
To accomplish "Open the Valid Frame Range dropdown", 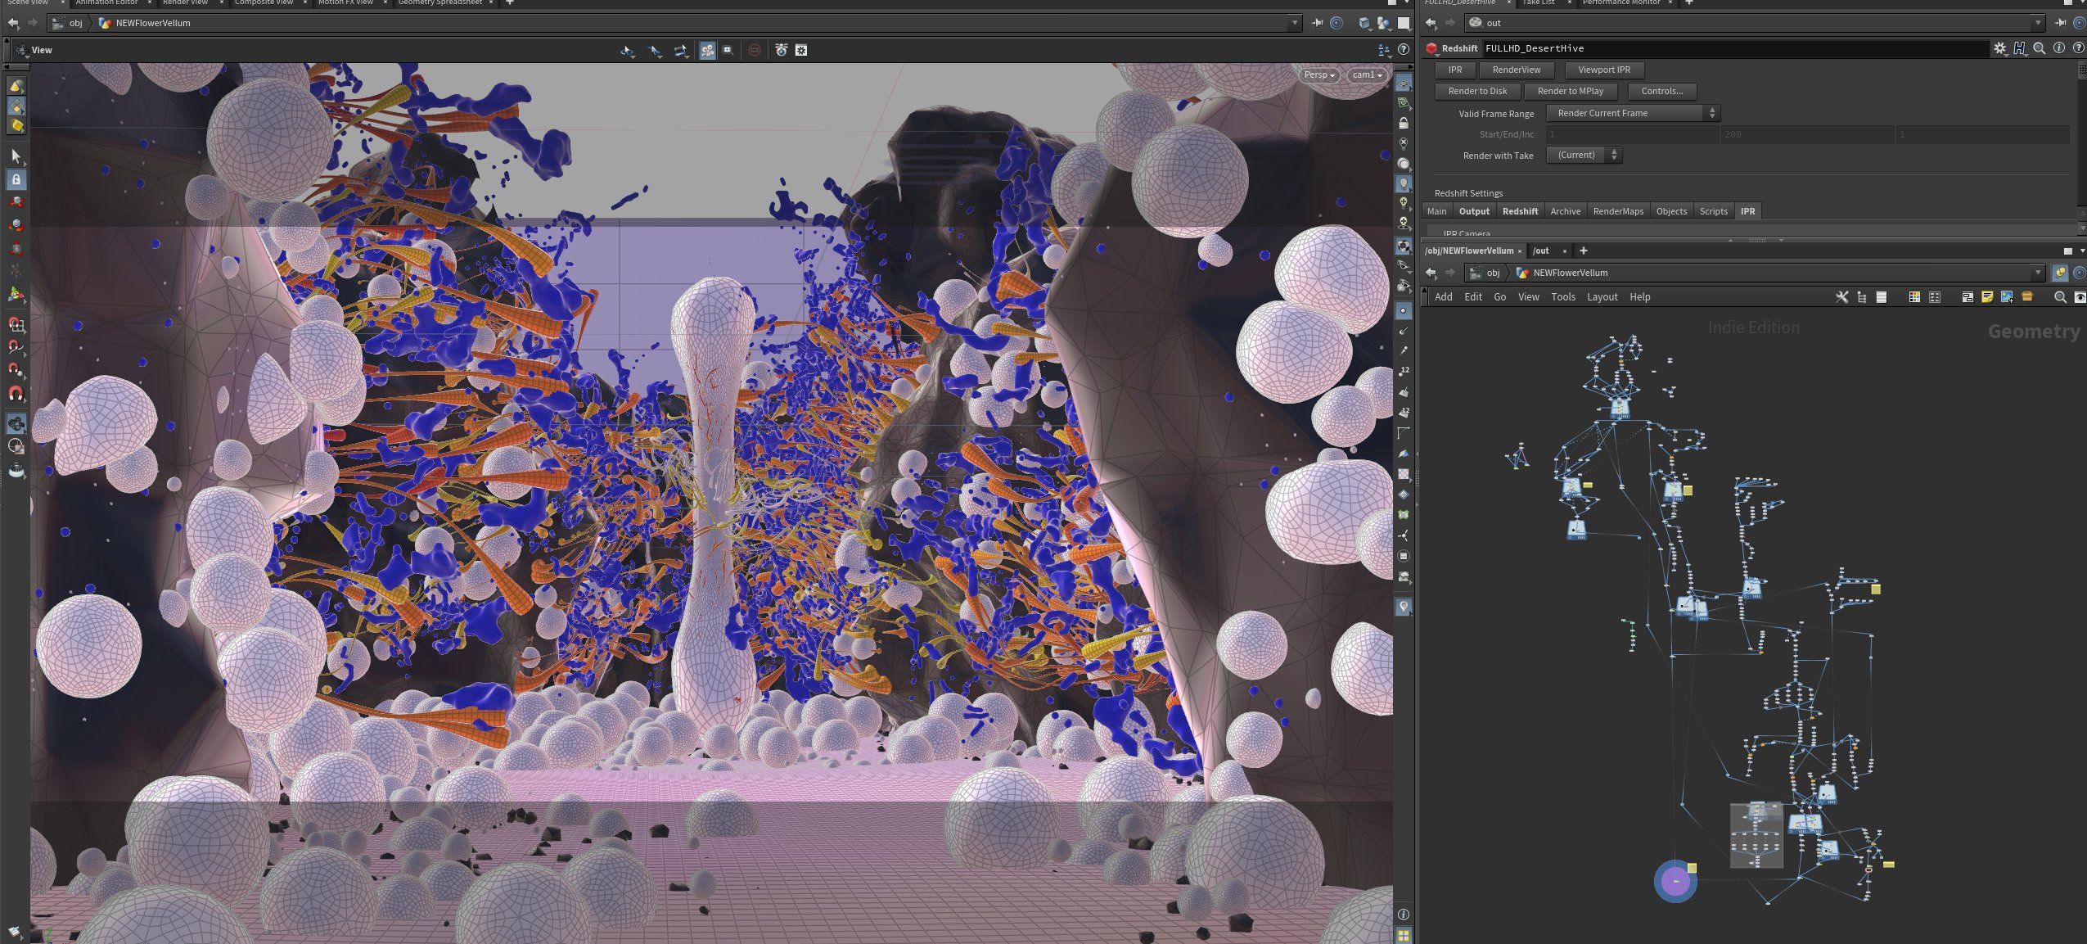I will pos(1632,113).
